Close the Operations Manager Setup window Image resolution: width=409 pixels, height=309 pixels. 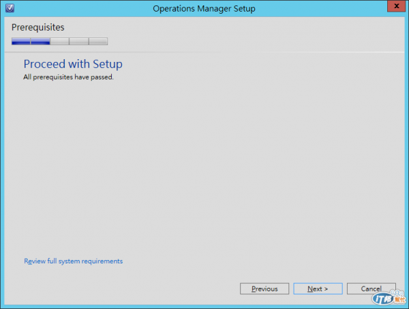pyautogui.click(x=396, y=6)
